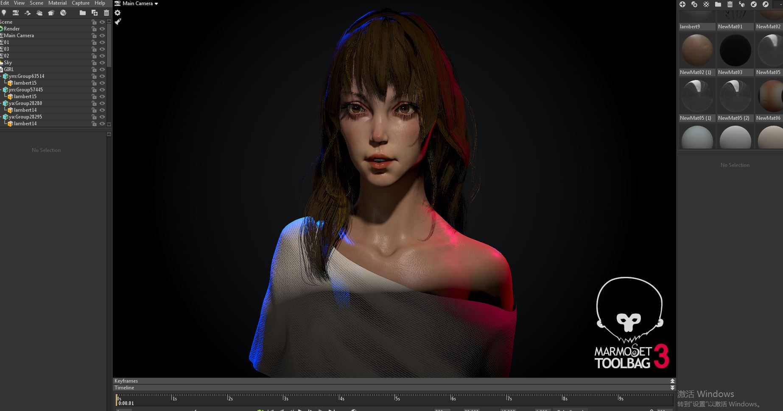This screenshot has height=411, width=783.
Task: Add a new camera to the scene
Action: tap(16, 13)
